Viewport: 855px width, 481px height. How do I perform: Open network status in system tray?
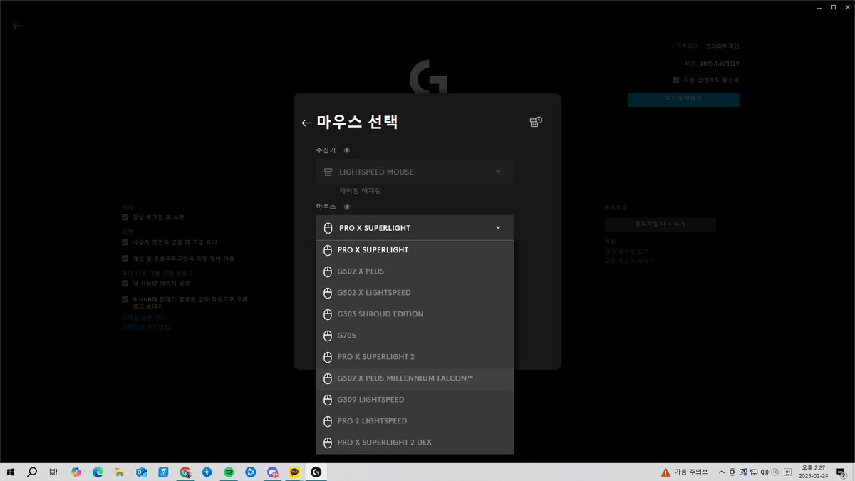point(754,472)
